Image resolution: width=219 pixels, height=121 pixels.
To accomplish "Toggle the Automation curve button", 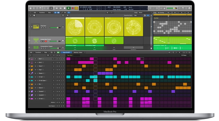I will (62, 13).
